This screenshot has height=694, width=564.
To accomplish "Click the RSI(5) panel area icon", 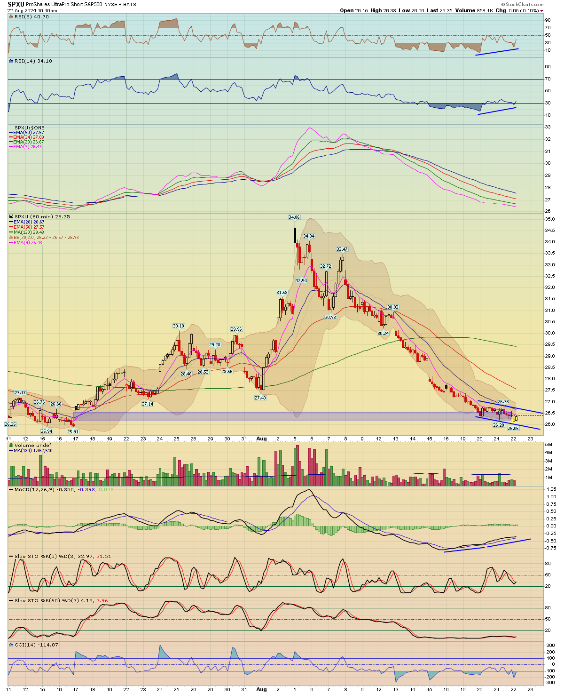I will (x=11, y=16).
